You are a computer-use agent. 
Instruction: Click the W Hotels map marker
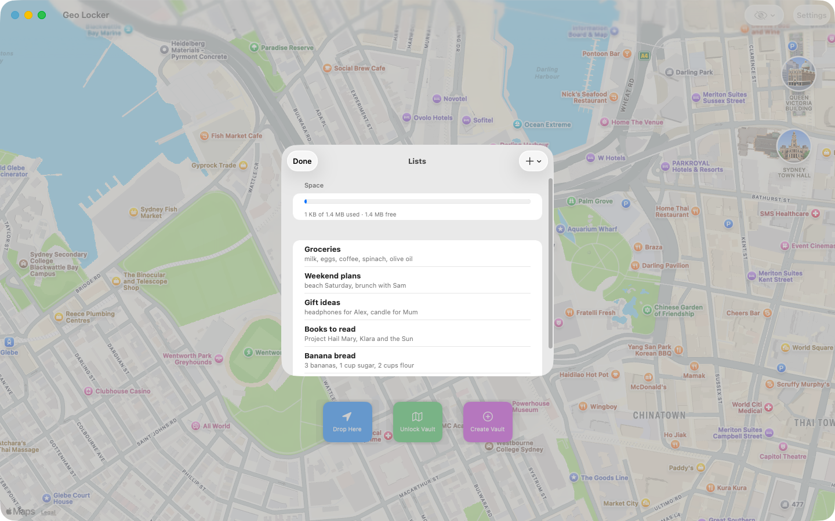[590, 158]
